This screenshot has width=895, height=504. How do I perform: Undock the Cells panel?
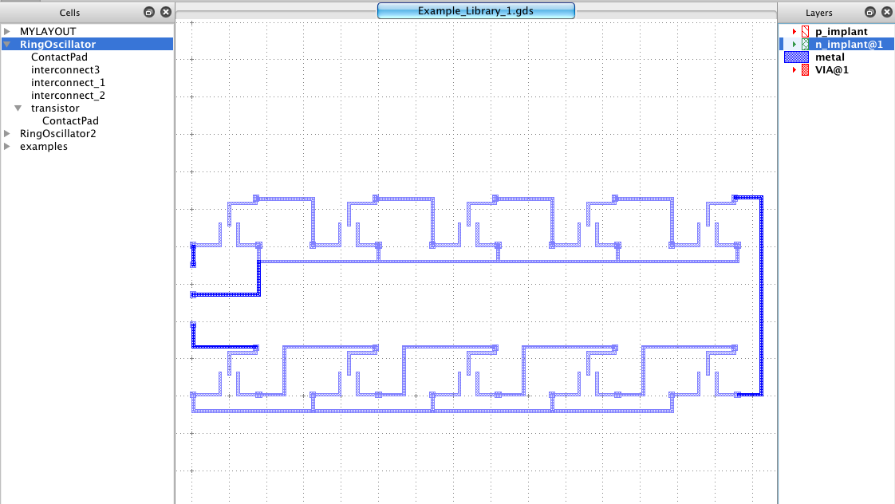(x=149, y=12)
